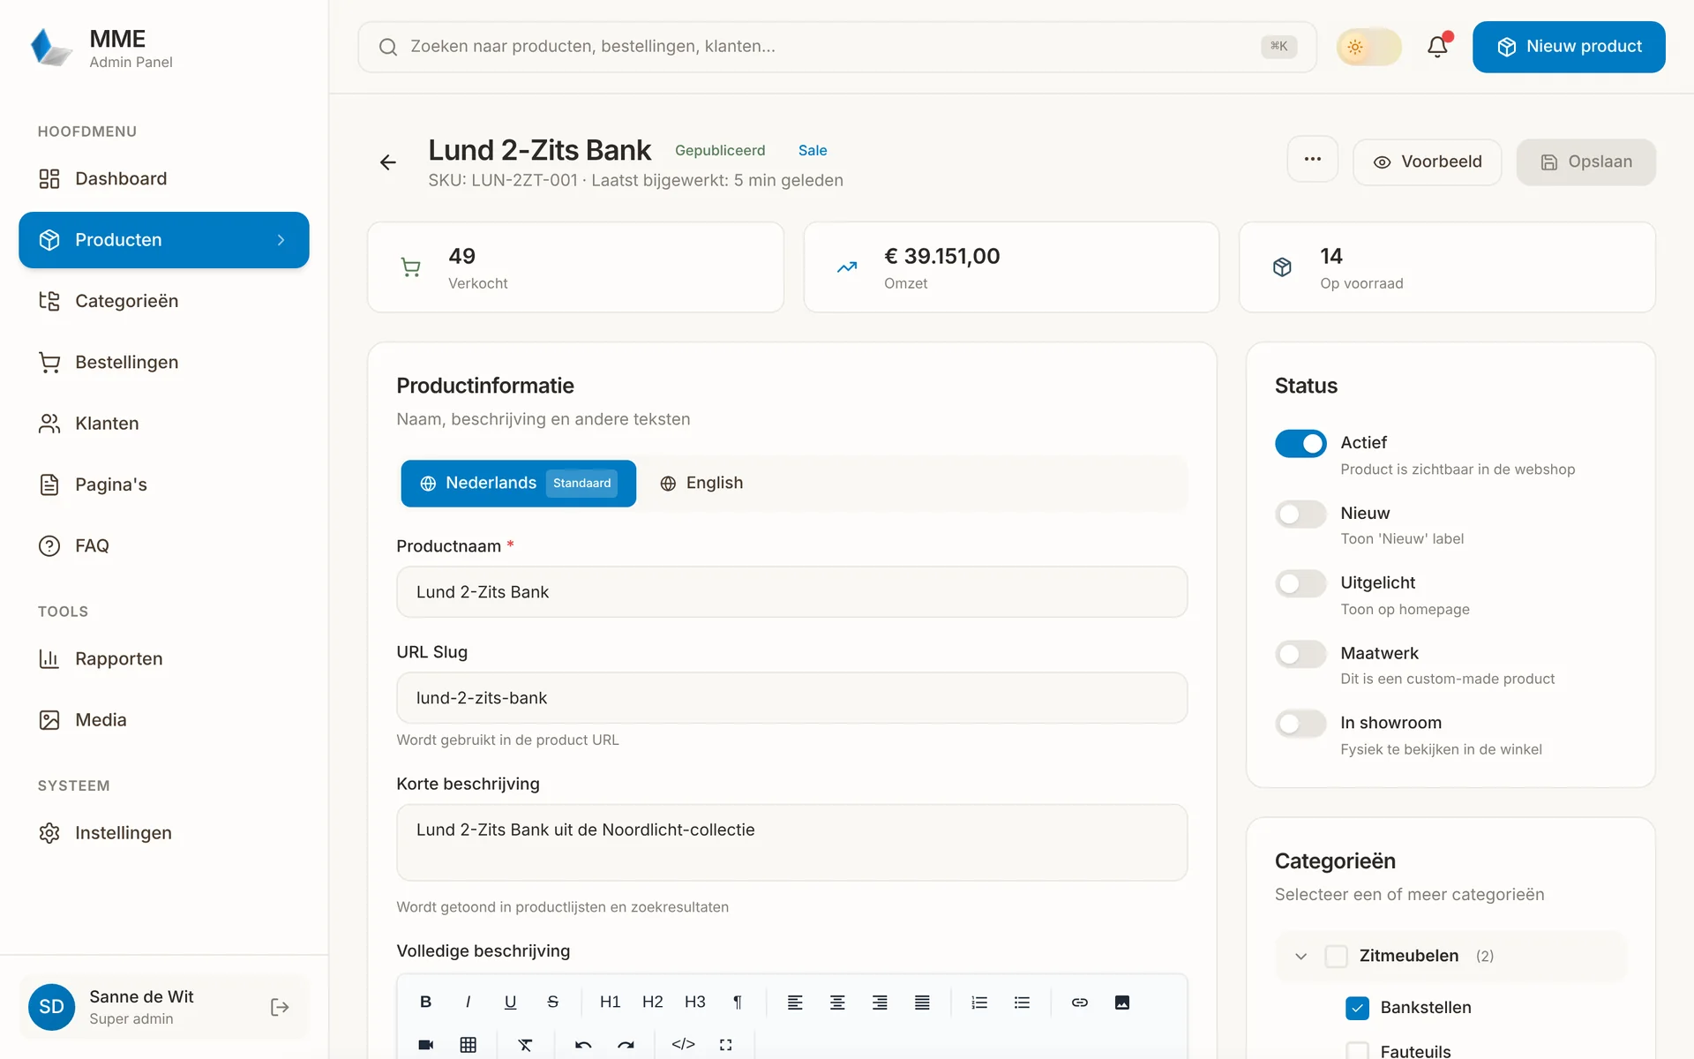The width and height of the screenshot is (1694, 1059).
Task: Disable the Actief status toggle
Action: (1300, 443)
